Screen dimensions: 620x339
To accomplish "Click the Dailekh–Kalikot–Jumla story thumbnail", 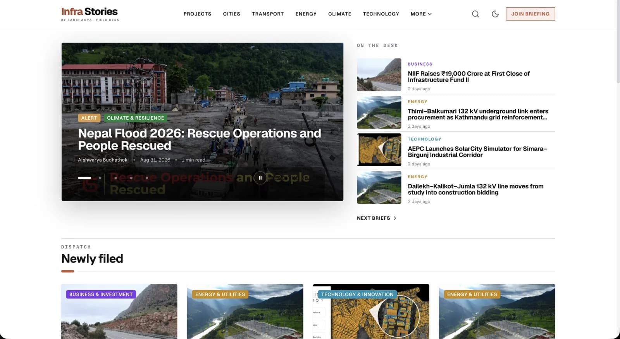I will 379,188.
